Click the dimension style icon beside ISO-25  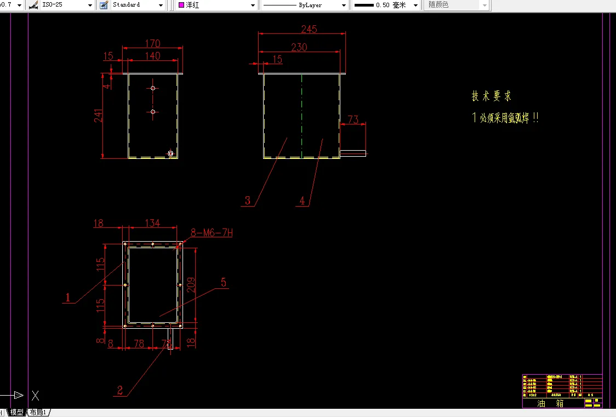pos(34,5)
